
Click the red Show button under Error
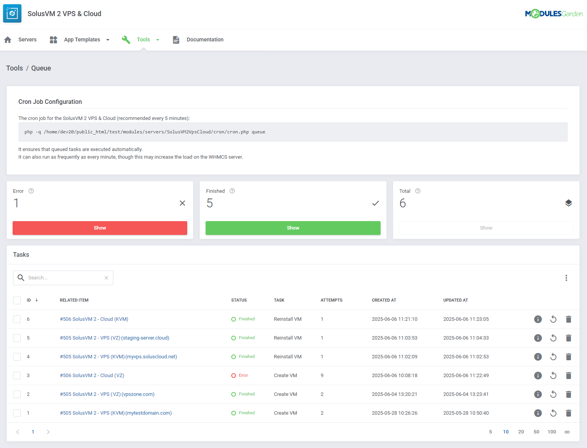(100, 228)
